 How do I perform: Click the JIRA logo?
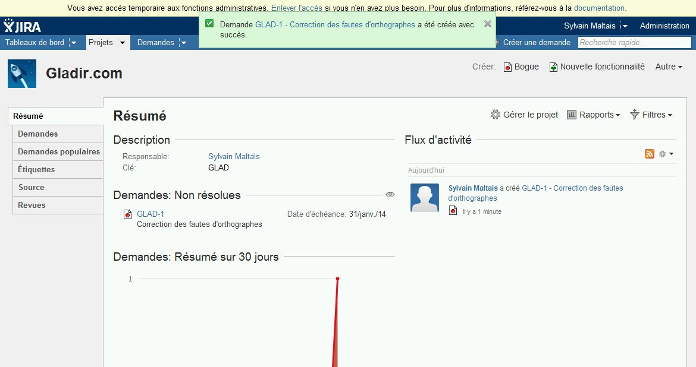point(22,26)
